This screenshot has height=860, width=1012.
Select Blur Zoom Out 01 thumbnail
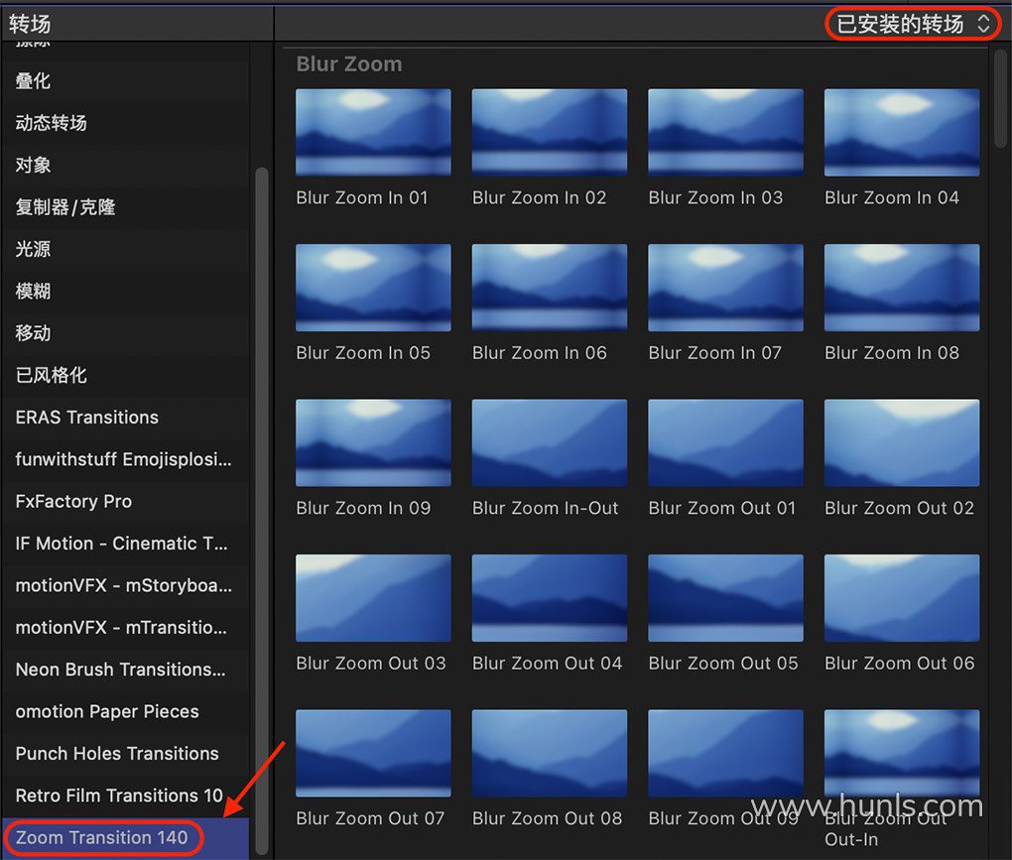725,442
